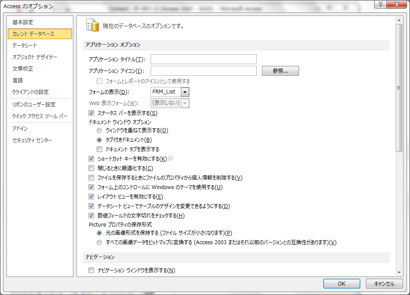Click the 参照 button for application icon
410x295 pixels.
280,71
